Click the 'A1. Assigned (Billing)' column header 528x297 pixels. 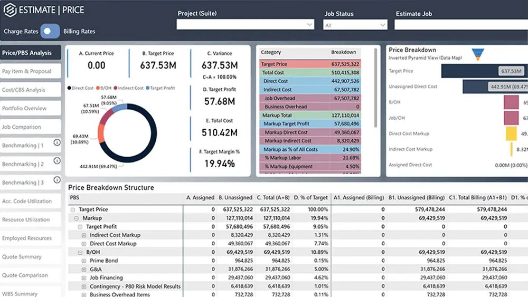tap(359, 198)
